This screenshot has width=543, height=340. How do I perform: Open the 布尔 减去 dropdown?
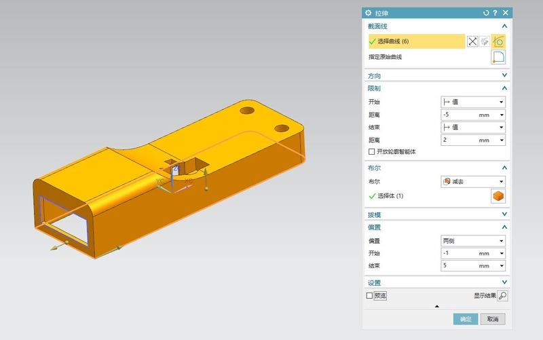coord(472,181)
